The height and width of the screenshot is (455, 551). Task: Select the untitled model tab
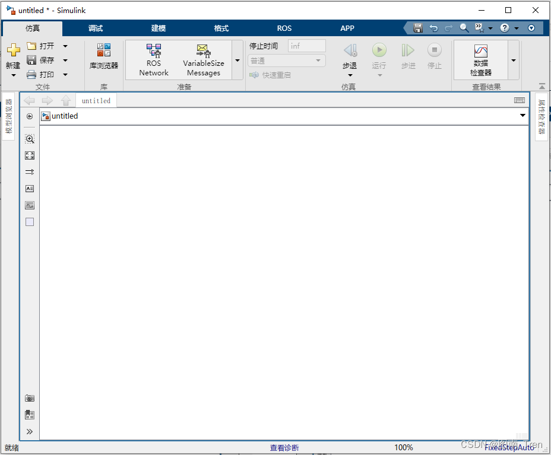[x=96, y=101]
